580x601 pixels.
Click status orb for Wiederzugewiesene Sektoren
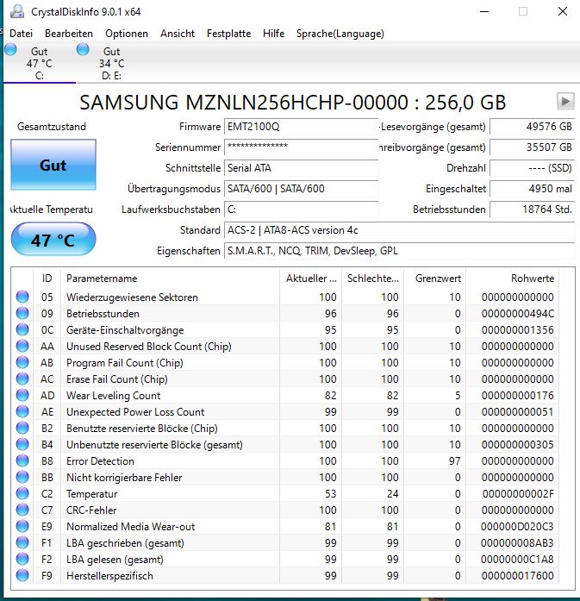tap(22, 297)
